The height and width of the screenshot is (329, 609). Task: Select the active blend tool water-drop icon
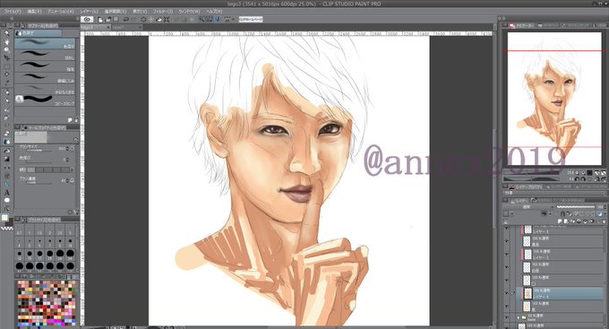pos(6,142)
